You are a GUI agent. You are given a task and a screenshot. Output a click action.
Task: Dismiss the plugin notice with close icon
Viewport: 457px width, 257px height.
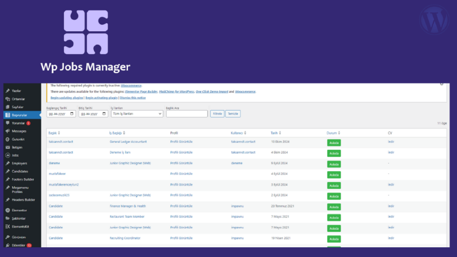pos(441,84)
